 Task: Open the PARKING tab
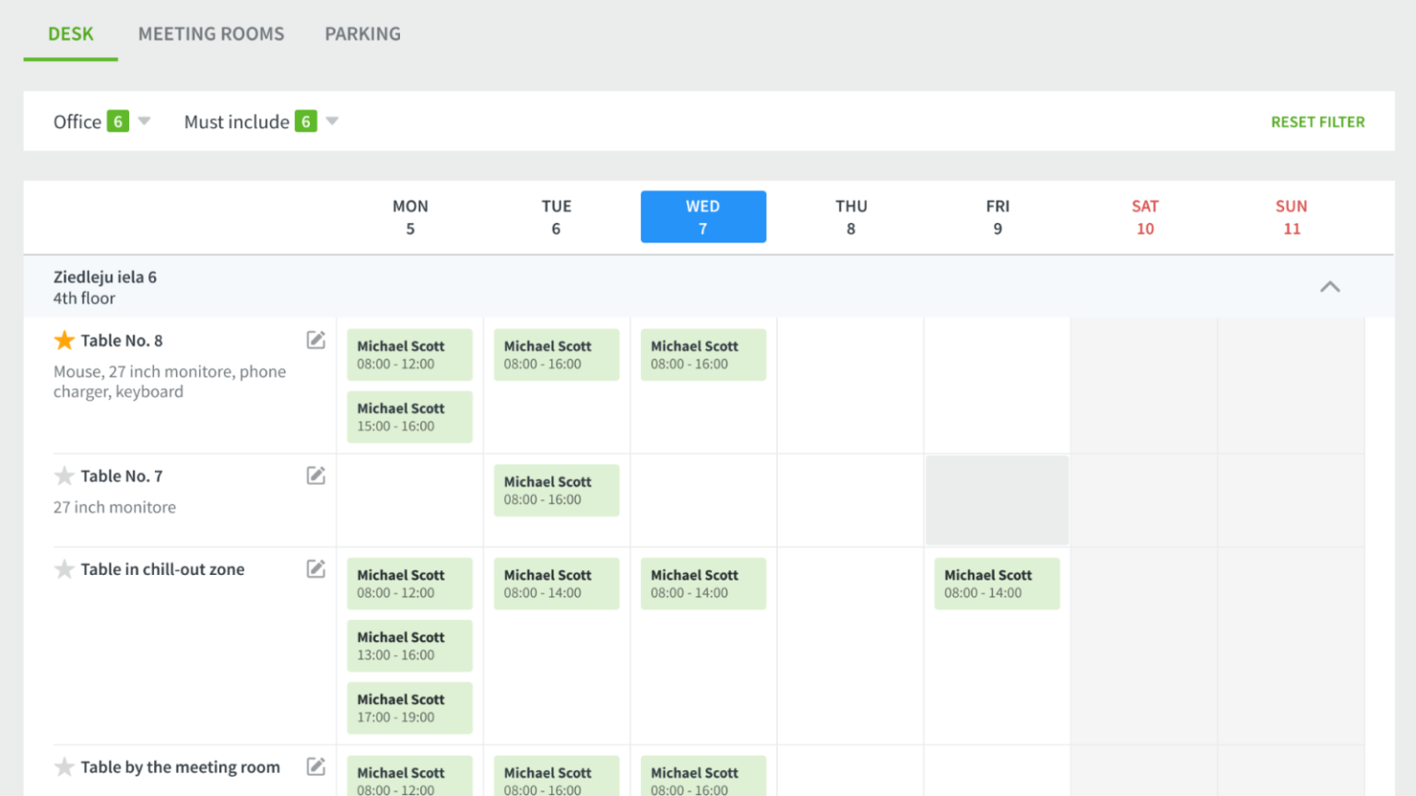point(362,34)
